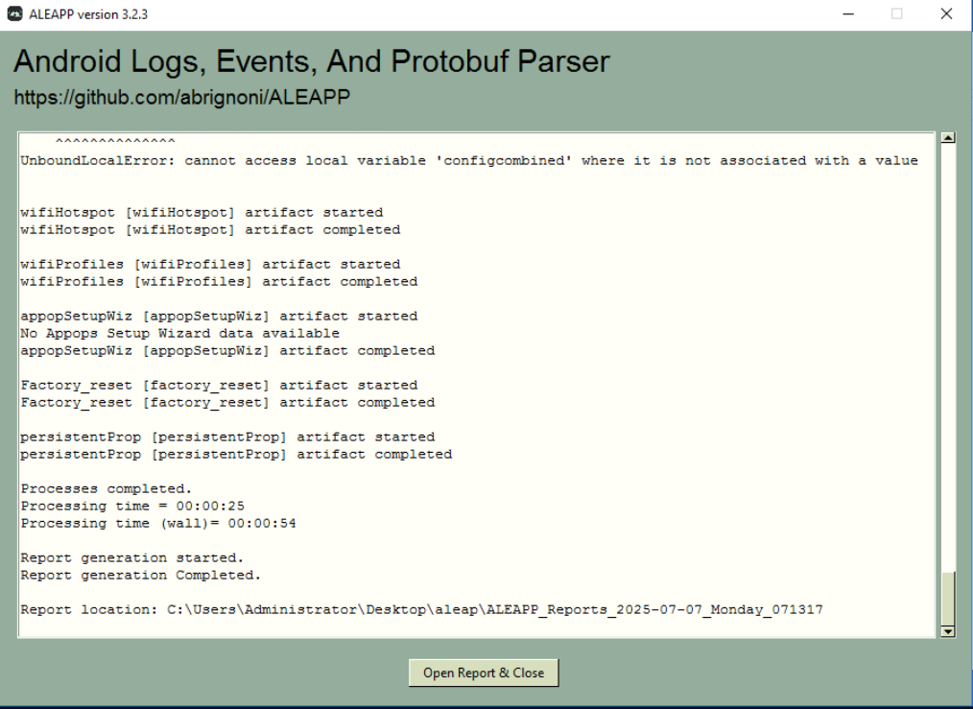Click the ALEAPP app icon in title bar

[15, 13]
